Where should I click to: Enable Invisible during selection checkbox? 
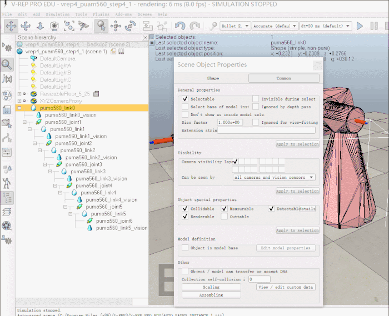(x=256, y=99)
